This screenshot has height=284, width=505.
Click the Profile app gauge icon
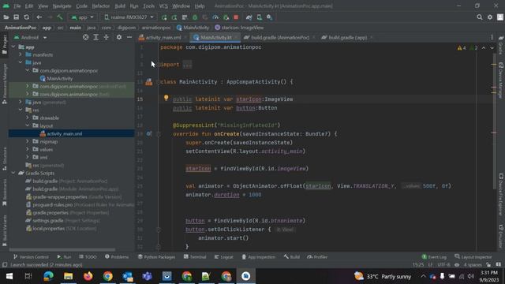(x=215, y=17)
